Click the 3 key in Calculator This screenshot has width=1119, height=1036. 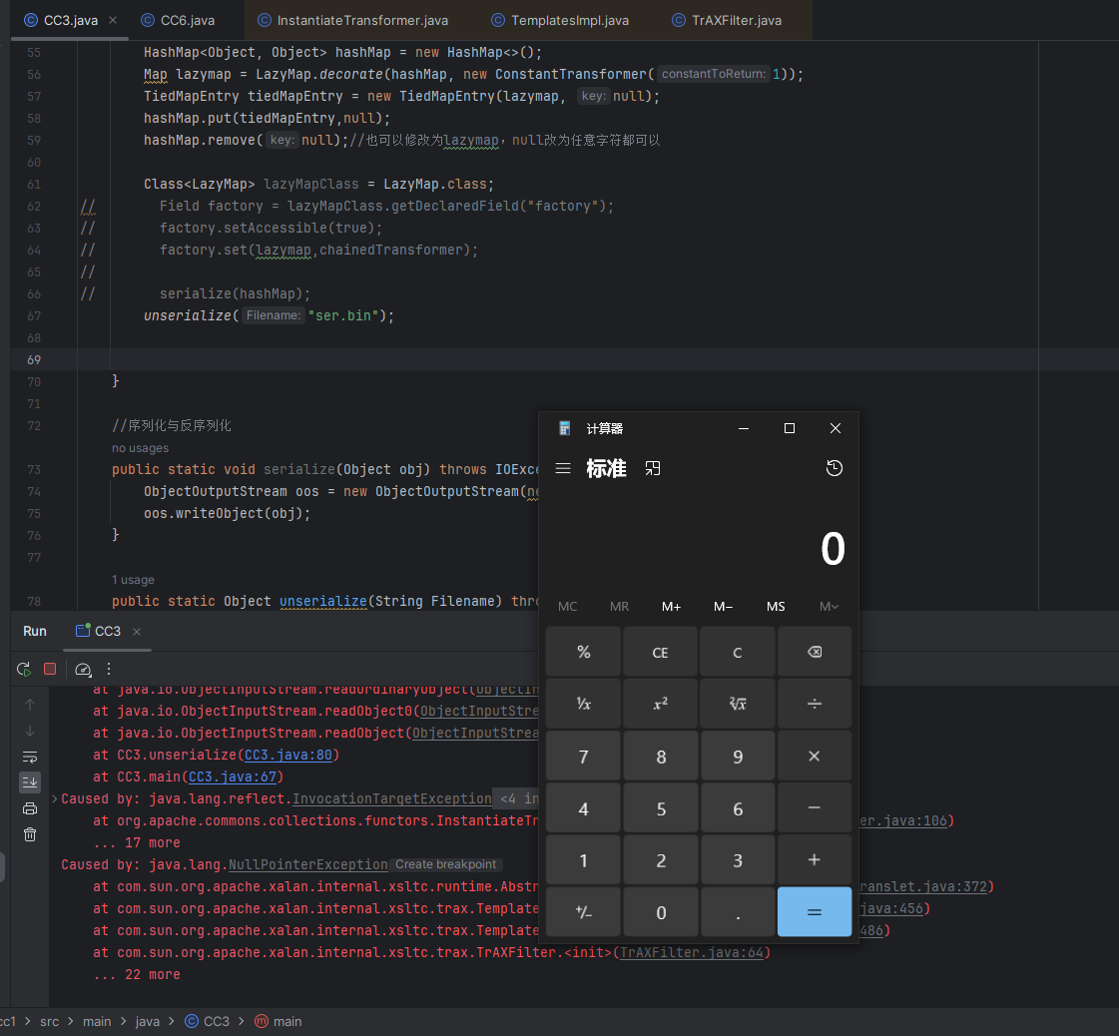pos(738,860)
